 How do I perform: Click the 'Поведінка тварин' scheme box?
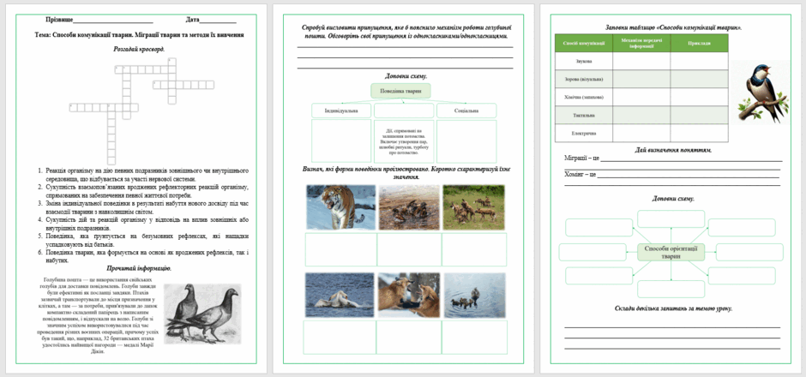(x=400, y=91)
